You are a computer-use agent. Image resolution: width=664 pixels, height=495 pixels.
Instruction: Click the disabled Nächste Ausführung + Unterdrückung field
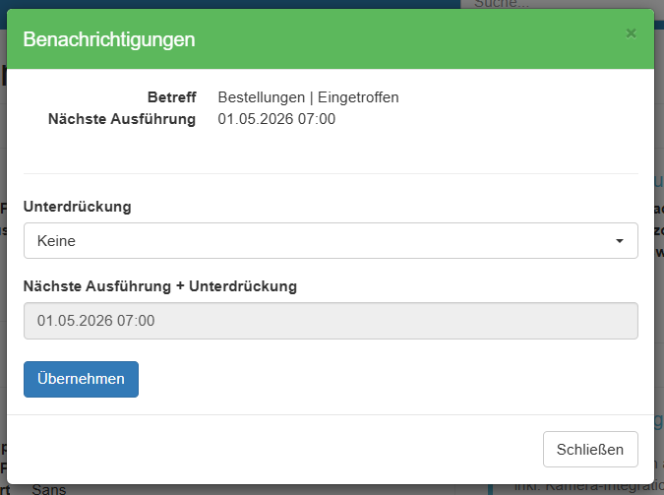(331, 321)
